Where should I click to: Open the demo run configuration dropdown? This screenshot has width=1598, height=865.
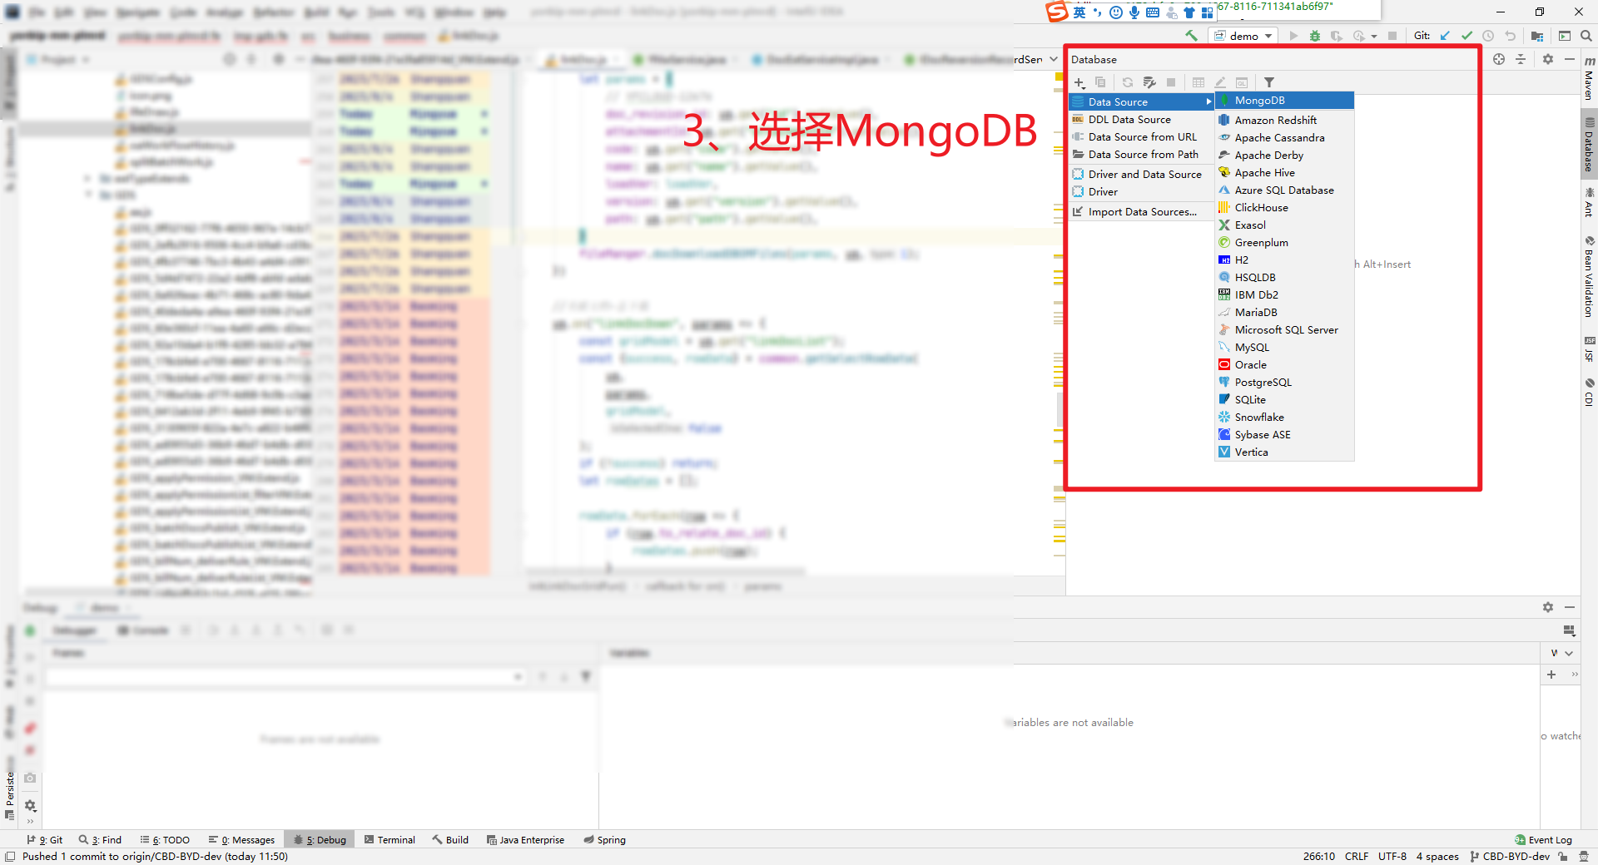1243,35
